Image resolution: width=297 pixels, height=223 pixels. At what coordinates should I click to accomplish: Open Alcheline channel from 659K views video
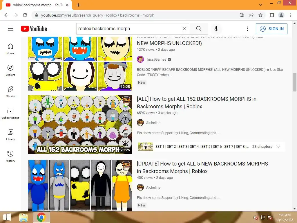pos(153,123)
